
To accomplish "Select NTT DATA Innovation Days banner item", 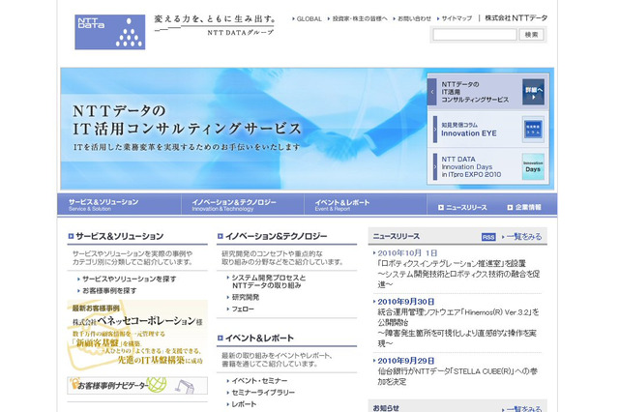I will 487,166.
